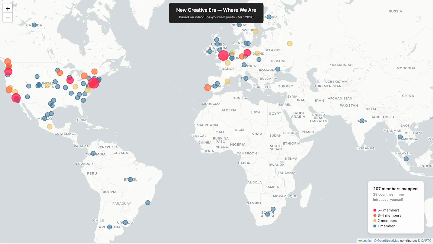Select the yellow marker in eastern Spain
433x244 pixels.
pos(228,81)
